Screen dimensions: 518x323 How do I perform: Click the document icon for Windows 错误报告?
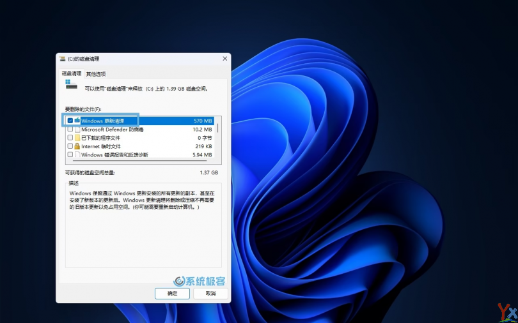pos(77,154)
